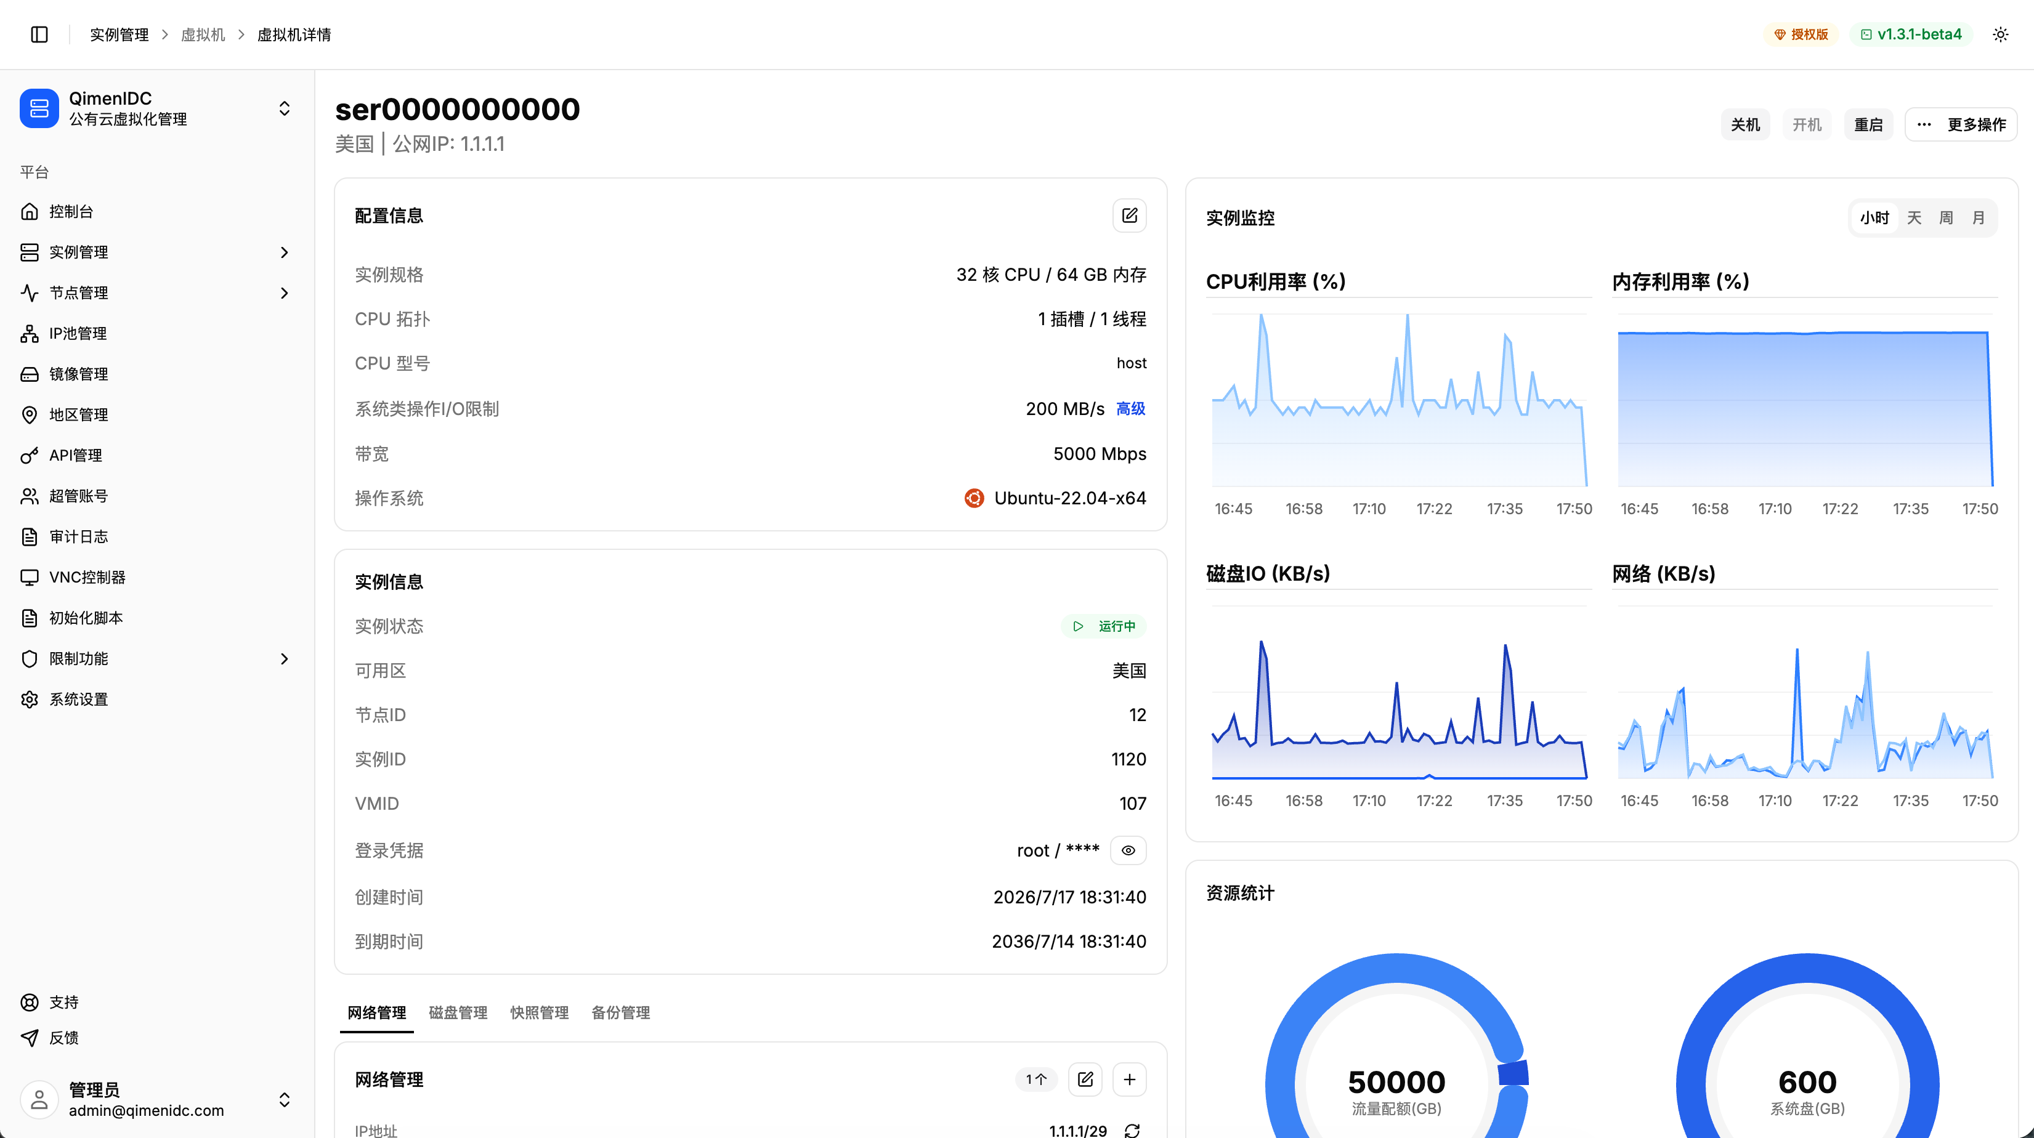Viewport: 2034px width, 1138px height.
Task: Expand the 限制功能 submenu chevron
Action: (x=284, y=658)
